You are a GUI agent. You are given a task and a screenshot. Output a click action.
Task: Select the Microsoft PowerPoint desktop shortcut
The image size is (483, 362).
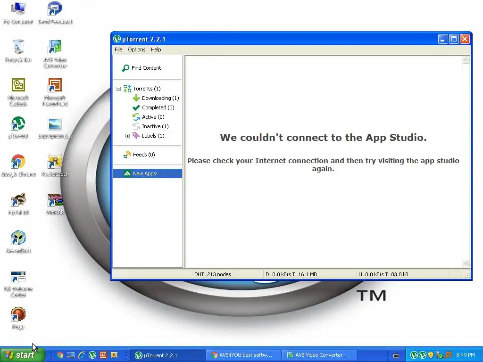55,92
